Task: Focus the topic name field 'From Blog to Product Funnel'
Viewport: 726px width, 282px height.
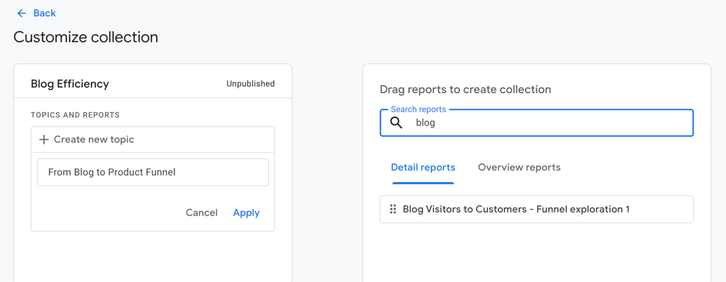Action: [x=153, y=172]
